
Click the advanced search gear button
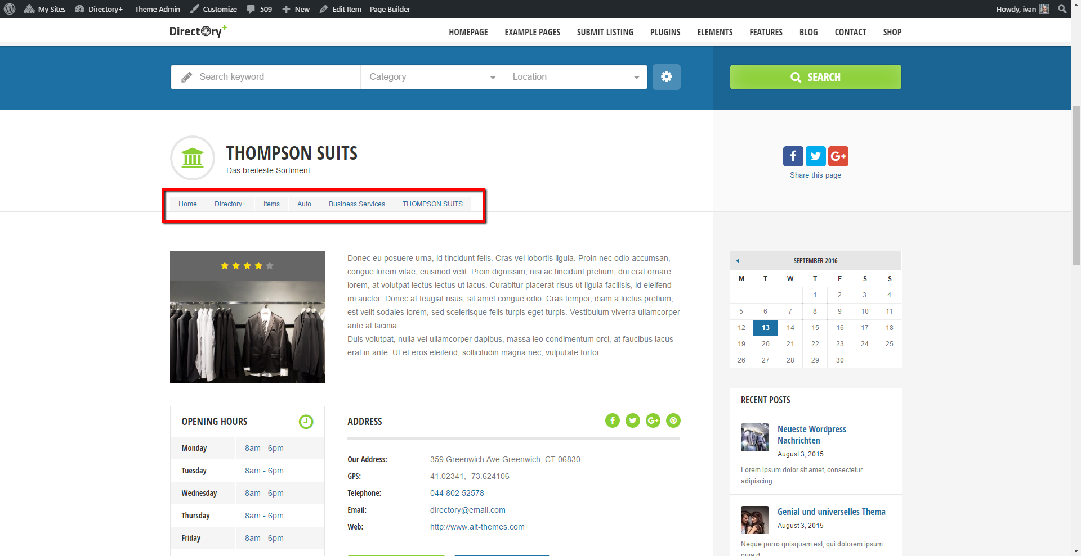pyautogui.click(x=667, y=77)
